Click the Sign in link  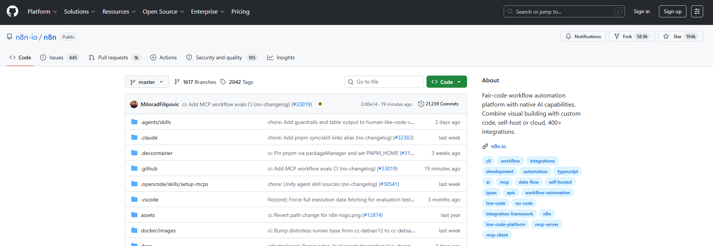point(642,11)
